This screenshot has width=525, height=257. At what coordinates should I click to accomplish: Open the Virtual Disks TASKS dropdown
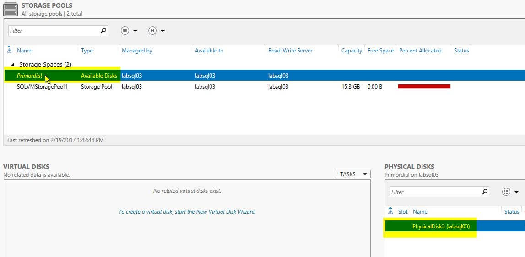coord(353,174)
